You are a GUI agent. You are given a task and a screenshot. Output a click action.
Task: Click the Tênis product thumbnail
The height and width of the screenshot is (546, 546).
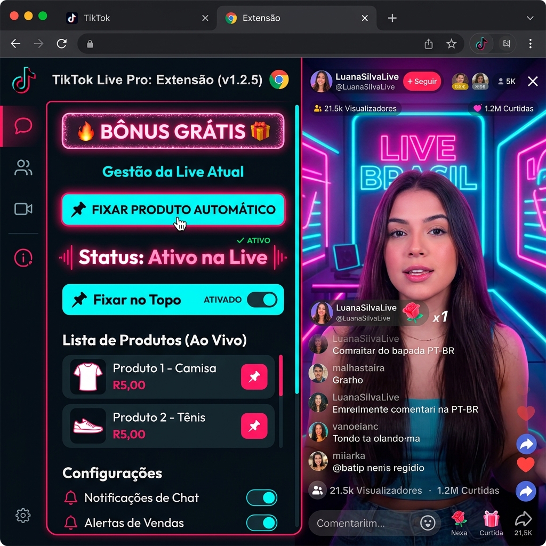[88, 426]
